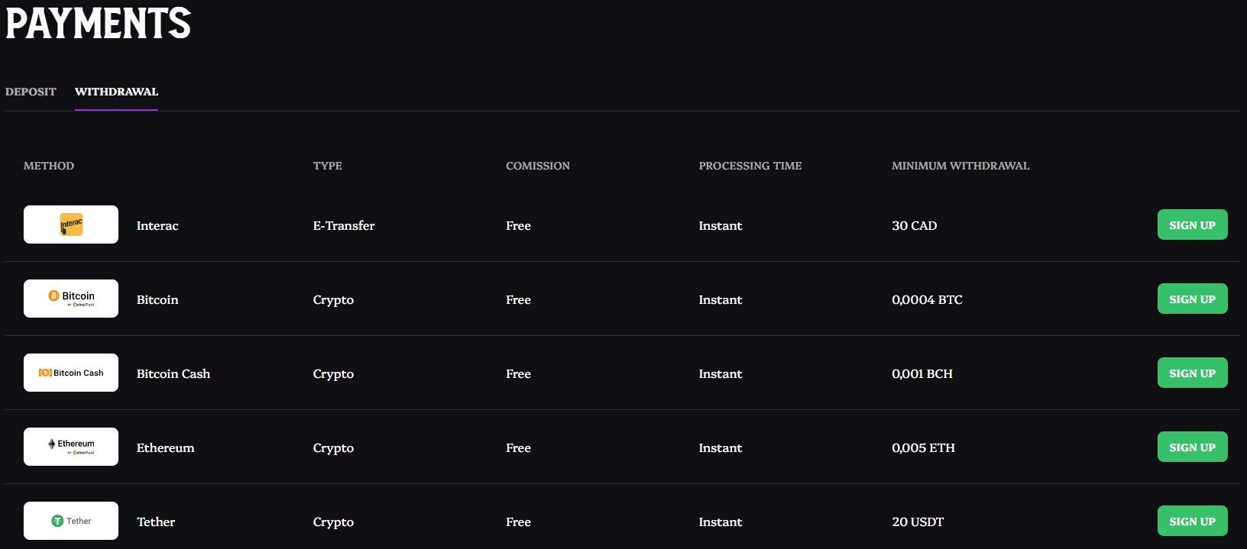Click the Minimum Withdrawal column header
The height and width of the screenshot is (549, 1247).
point(960,166)
